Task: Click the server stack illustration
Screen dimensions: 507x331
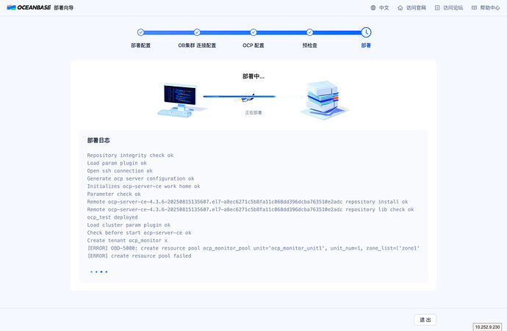Action: click(321, 98)
